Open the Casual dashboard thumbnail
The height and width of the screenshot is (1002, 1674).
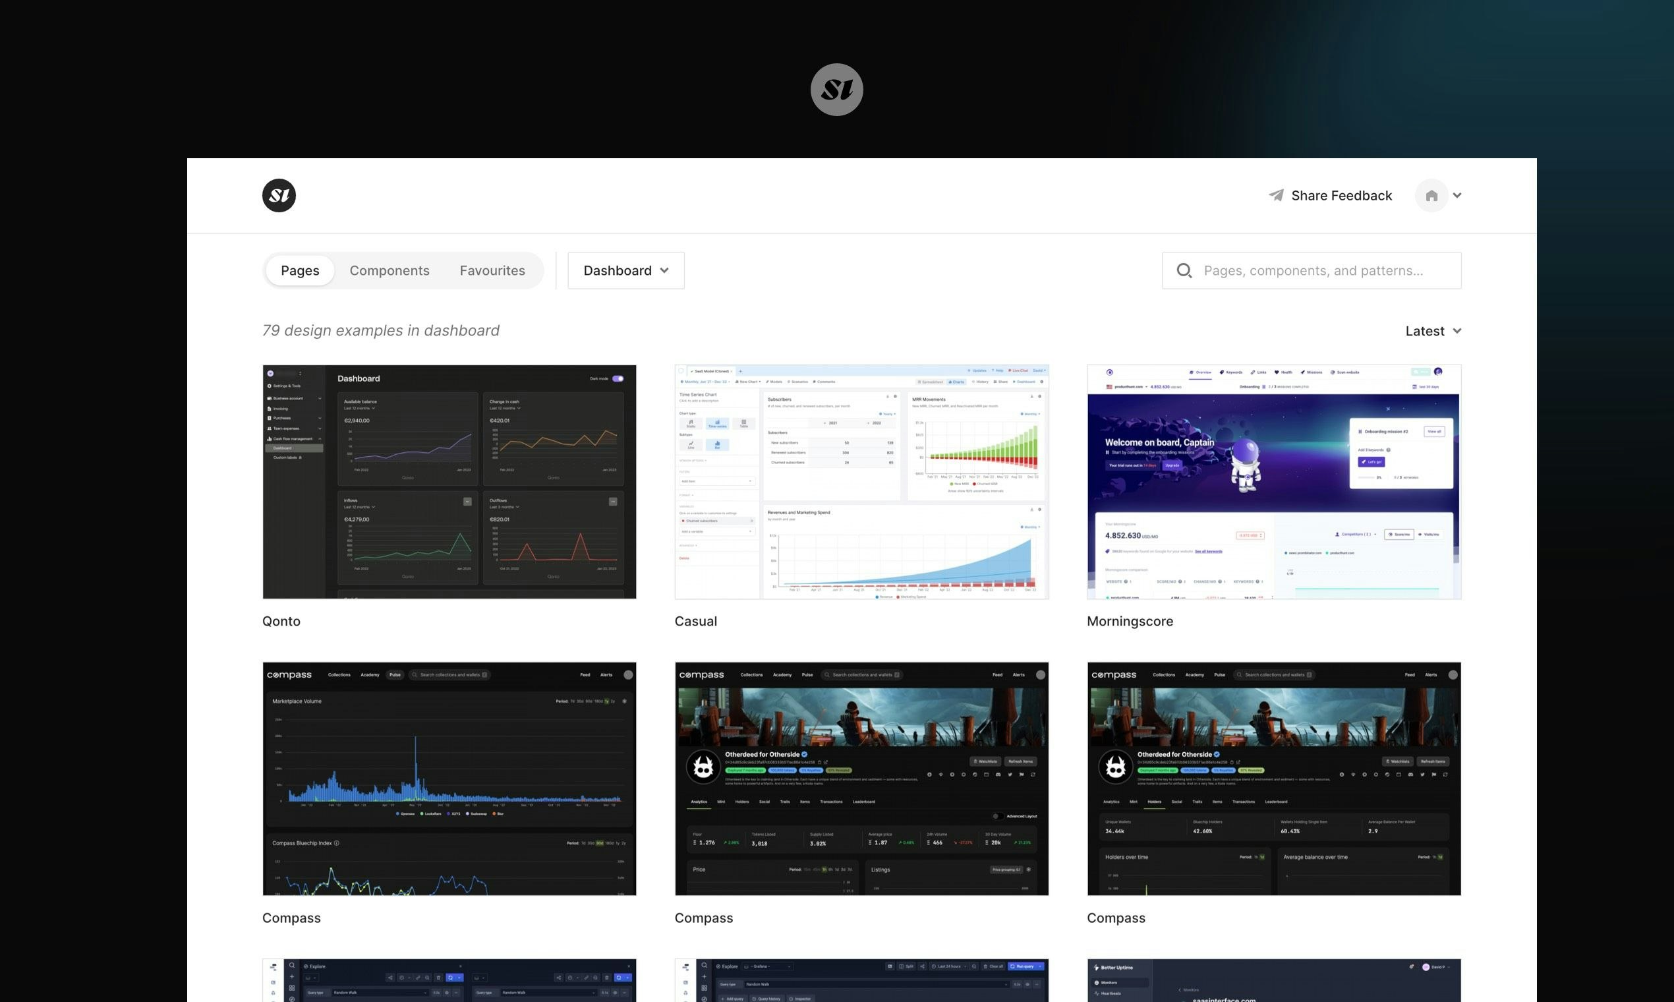coord(861,482)
